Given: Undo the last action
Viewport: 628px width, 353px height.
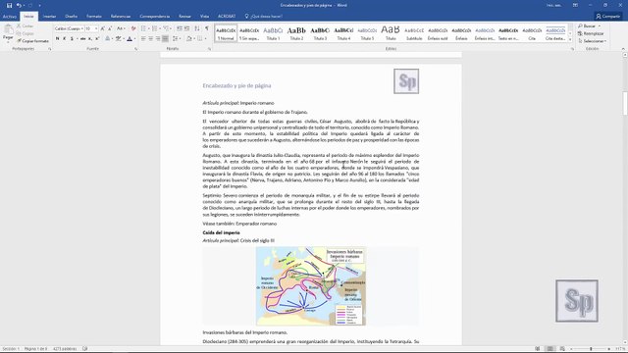Looking at the screenshot, I should 19,5.
